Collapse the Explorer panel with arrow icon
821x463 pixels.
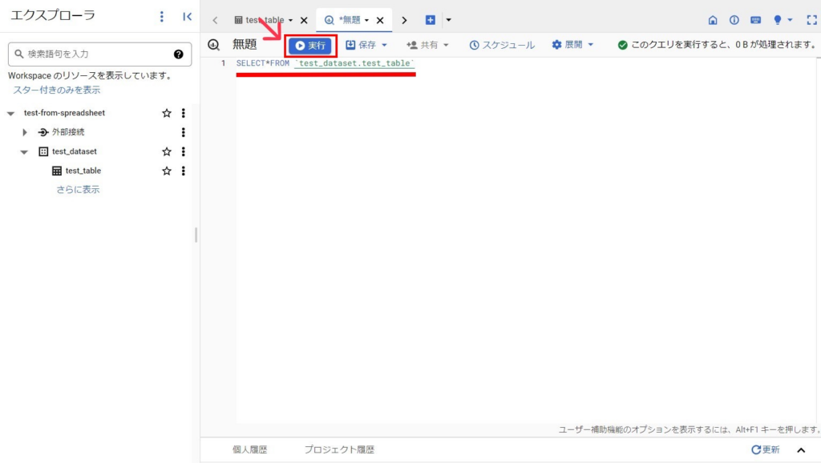tap(187, 16)
